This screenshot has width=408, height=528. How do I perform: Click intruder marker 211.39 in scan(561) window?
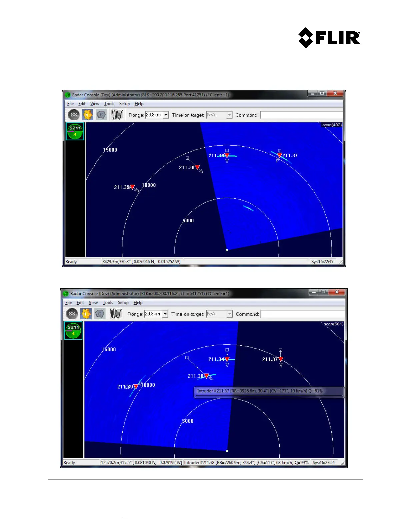coord(136,387)
